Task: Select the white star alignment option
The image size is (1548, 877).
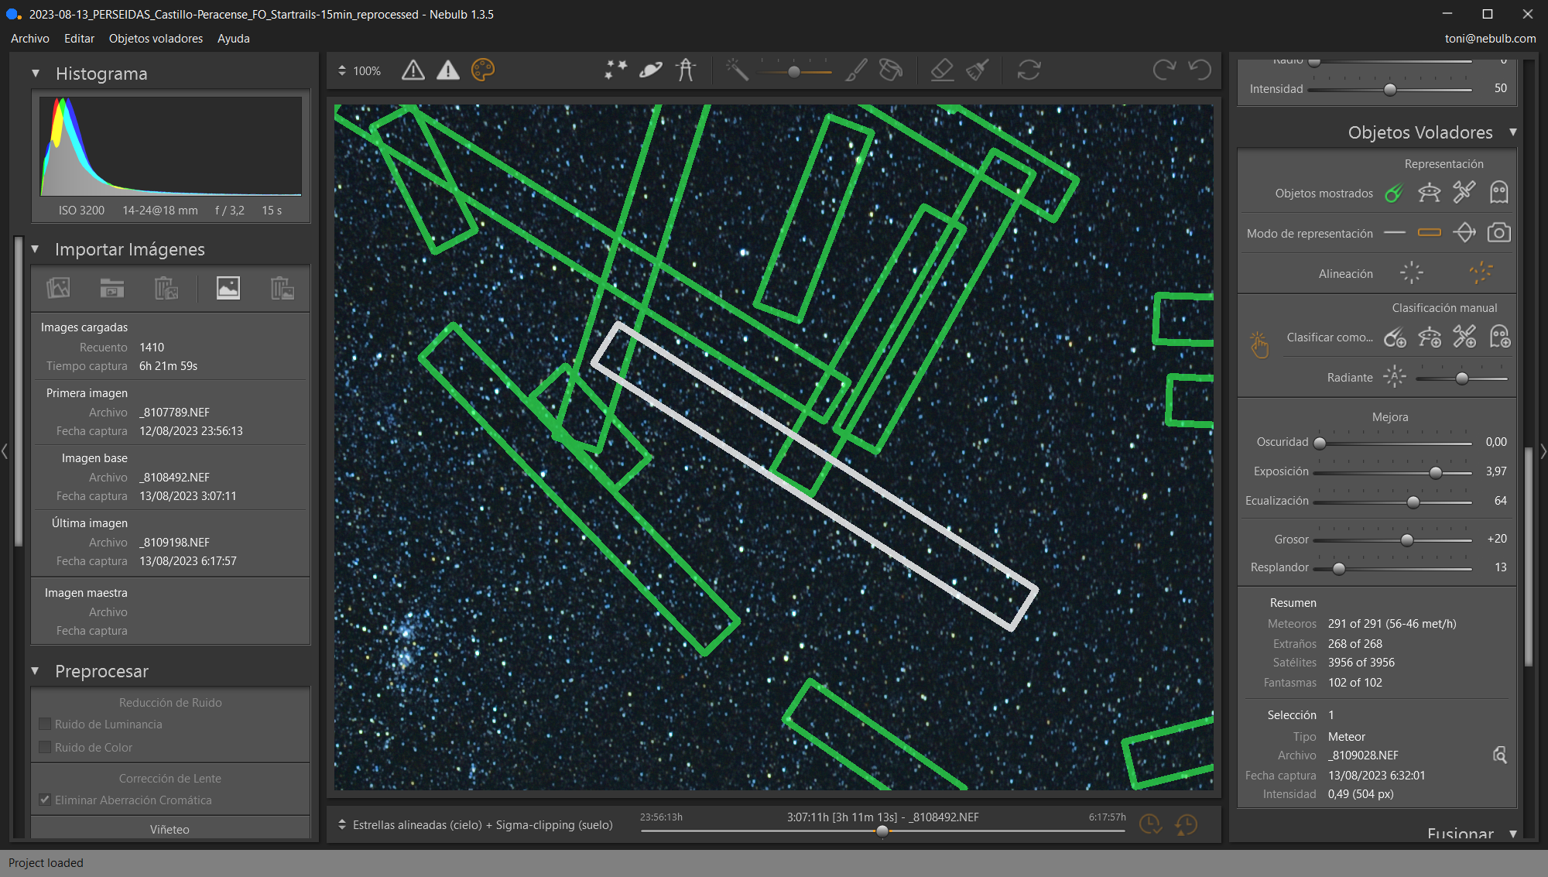Action: (x=1412, y=272)
